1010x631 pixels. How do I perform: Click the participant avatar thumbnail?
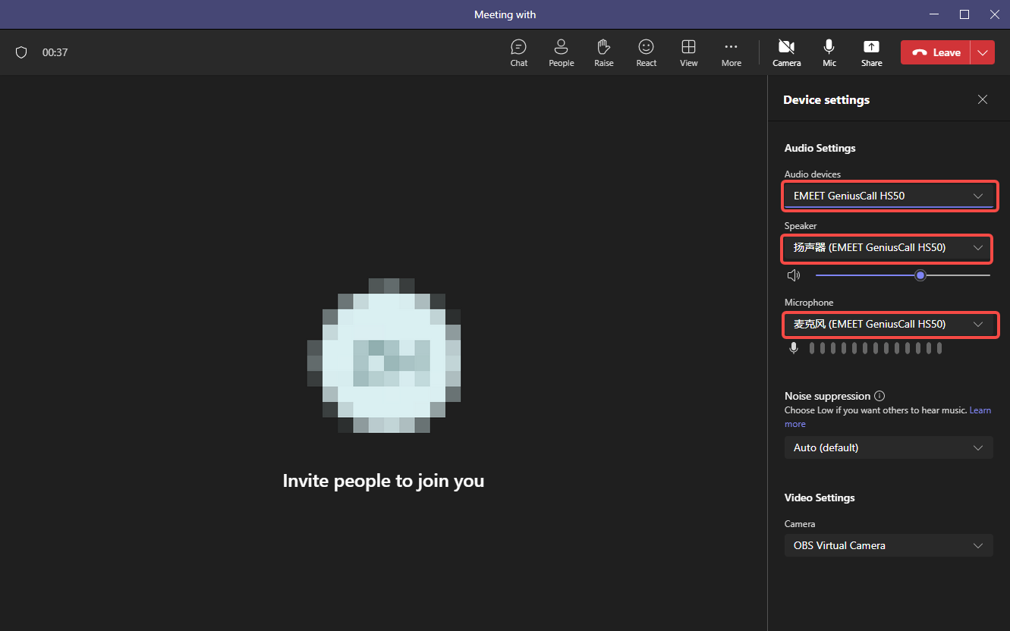coord(384,356)
